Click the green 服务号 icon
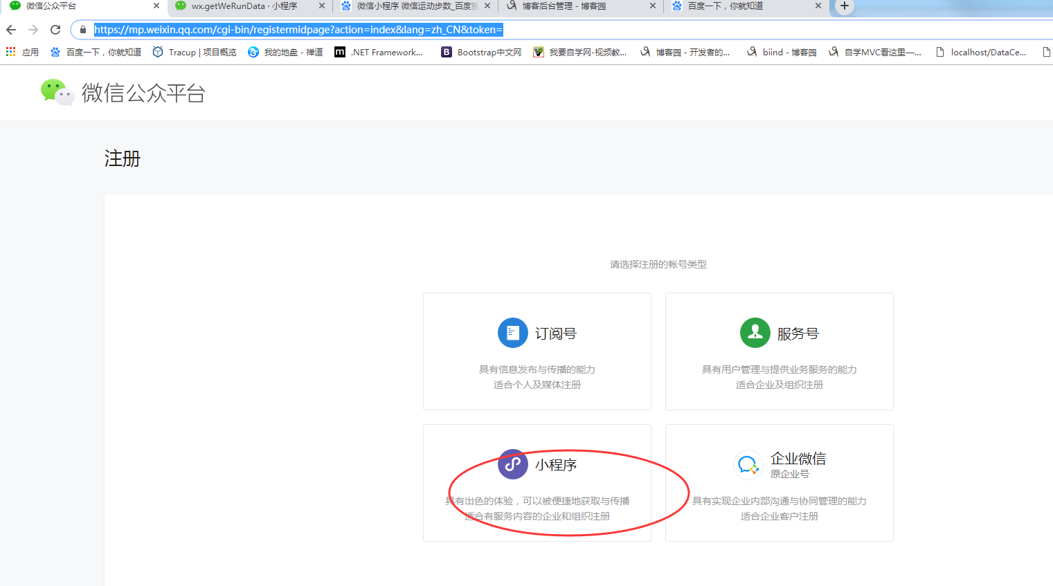The width and height of the screenshot is (1053, 586). [x=755, y=333]
